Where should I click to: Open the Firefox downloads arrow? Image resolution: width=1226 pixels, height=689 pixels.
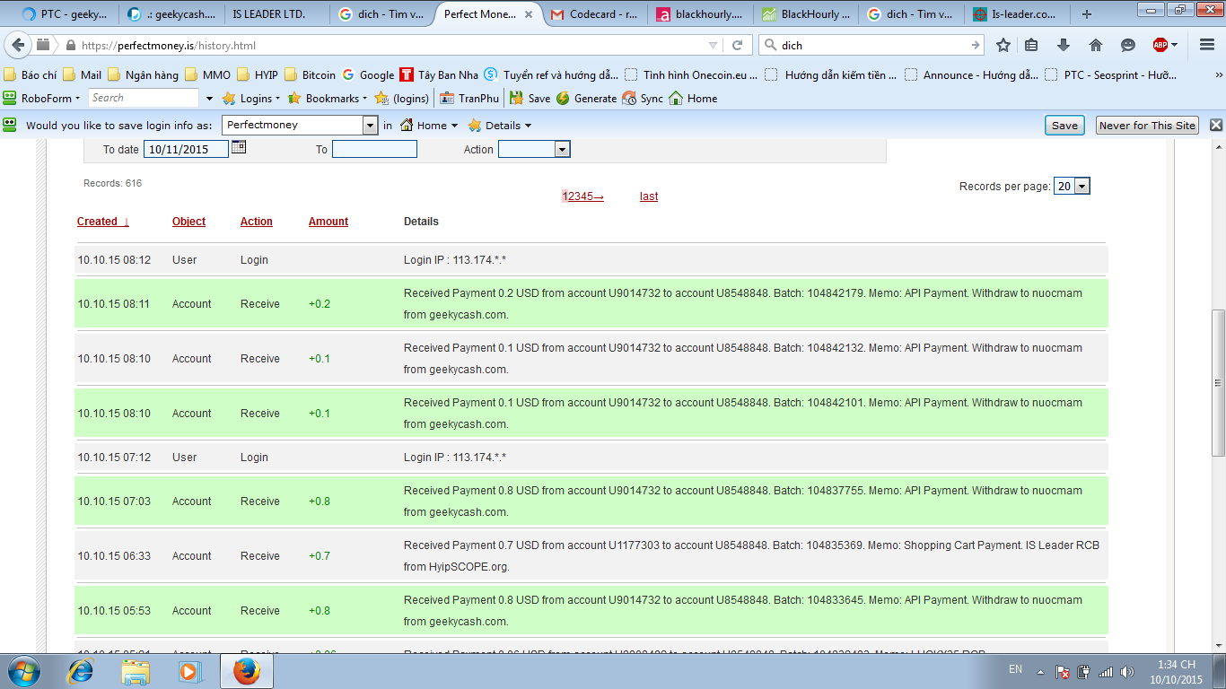1064,45
